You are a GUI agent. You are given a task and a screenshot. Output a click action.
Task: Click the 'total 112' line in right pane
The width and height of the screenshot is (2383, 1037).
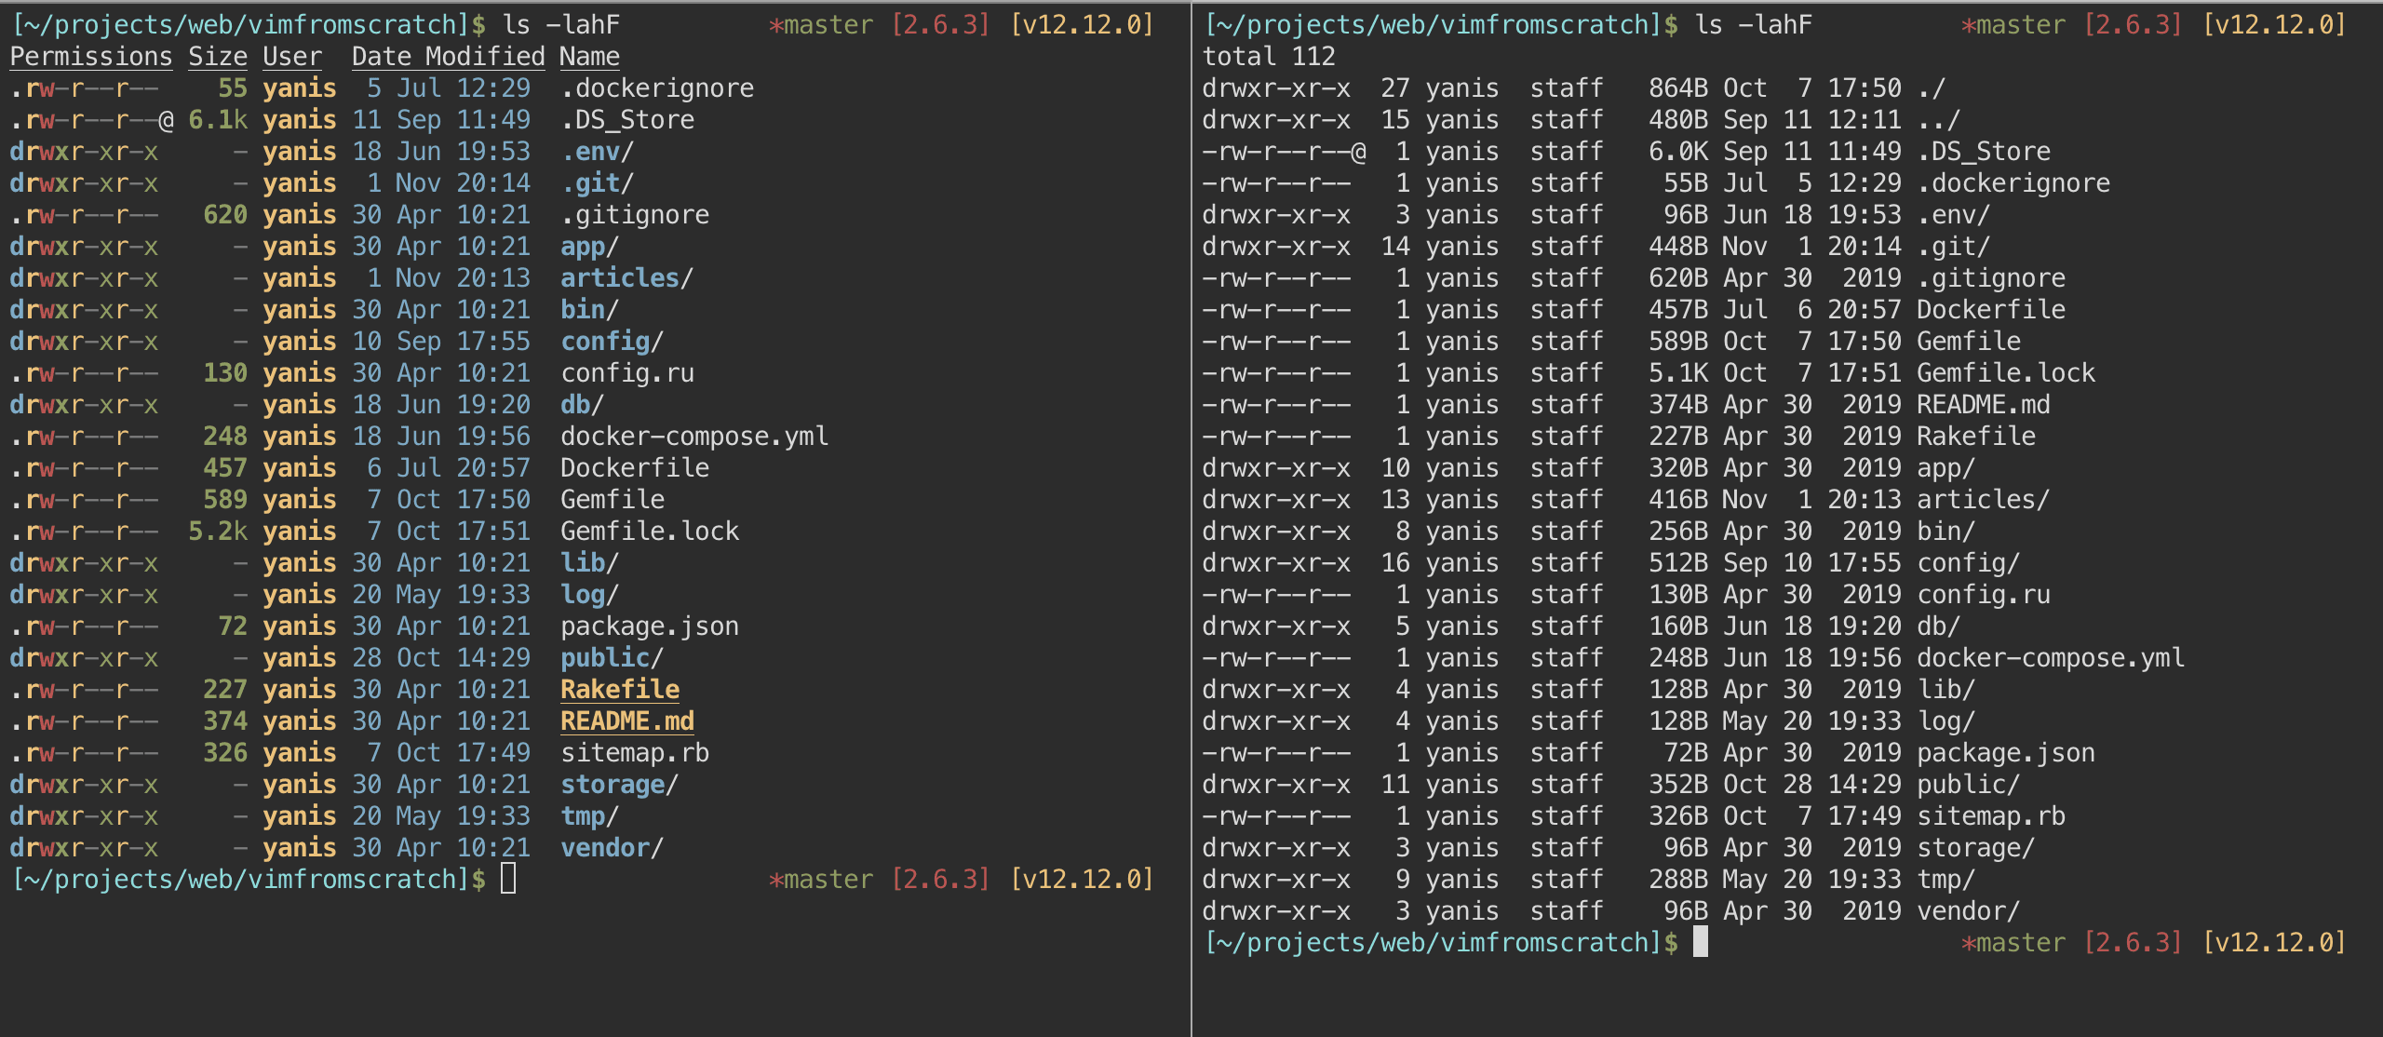click(1268, 57)
